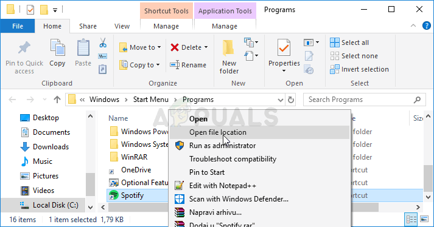
Task: Open the File tab
Action: click(18, 26)
